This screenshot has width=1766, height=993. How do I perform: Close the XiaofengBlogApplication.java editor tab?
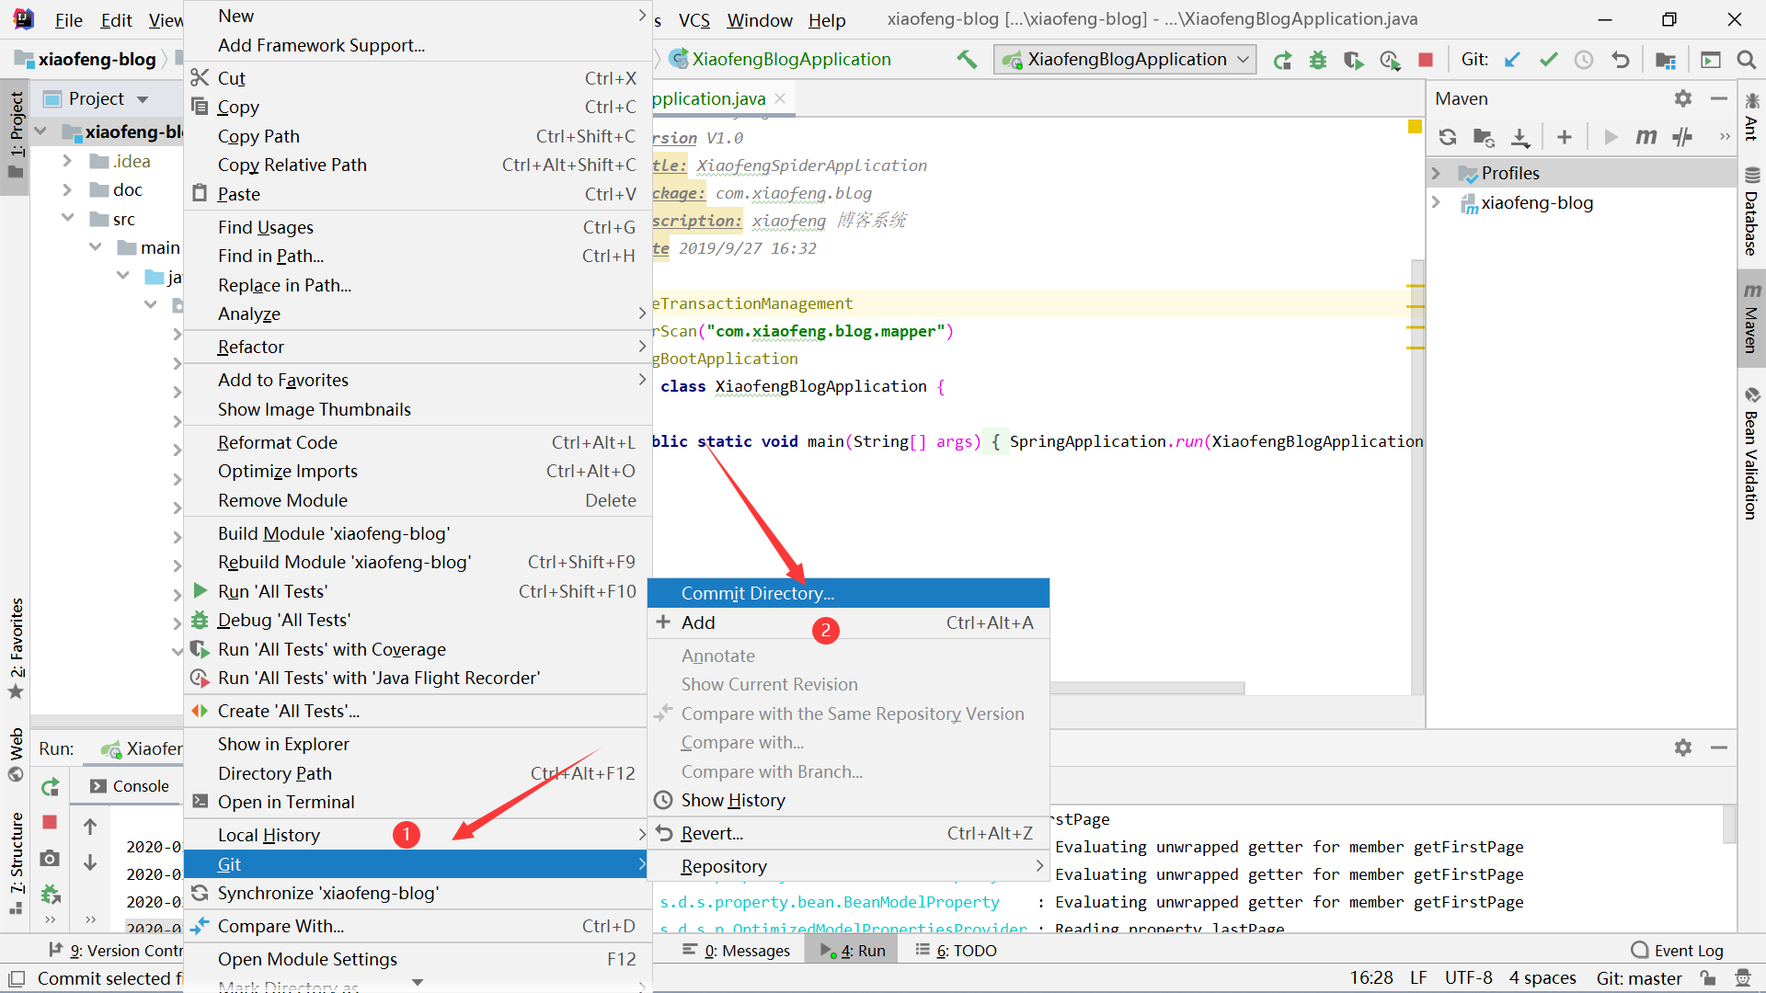pyautogui.click(x=780, y=98)
